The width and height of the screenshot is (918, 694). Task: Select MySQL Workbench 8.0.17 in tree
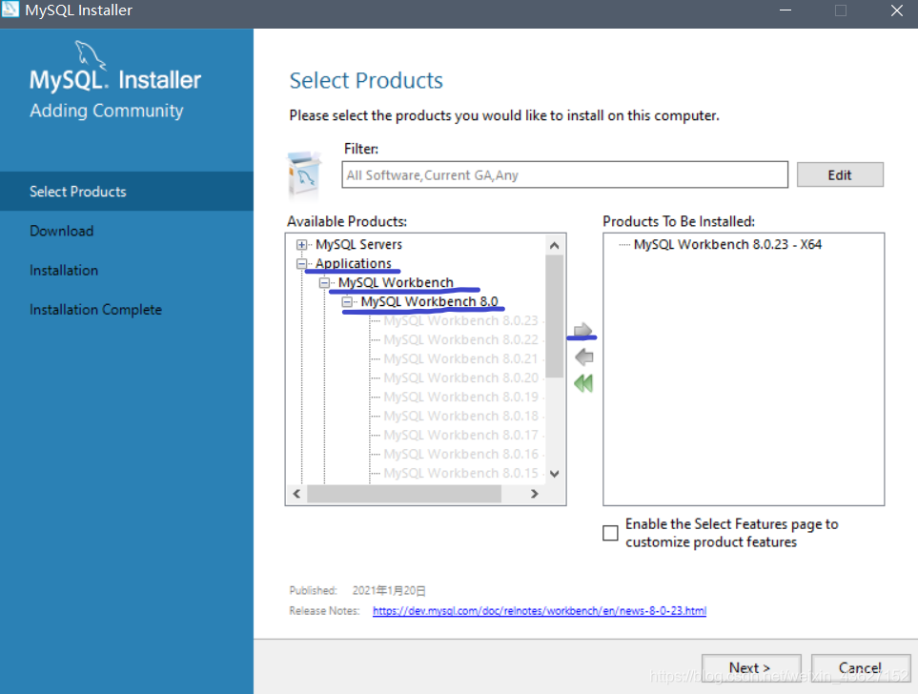point(460,435)
